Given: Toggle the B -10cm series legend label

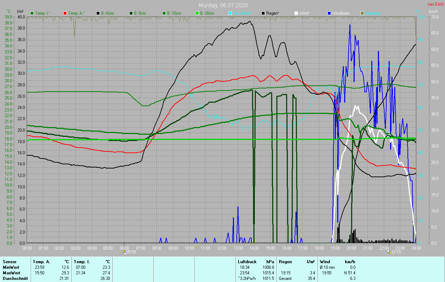Looking at the screenshot, I should (x=175, y=13).
